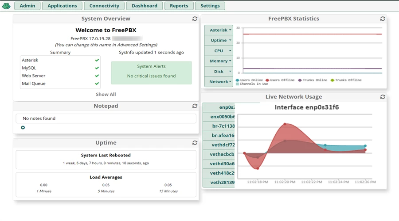Click the System Last Rebooted duration text

[x=106, y=163]
